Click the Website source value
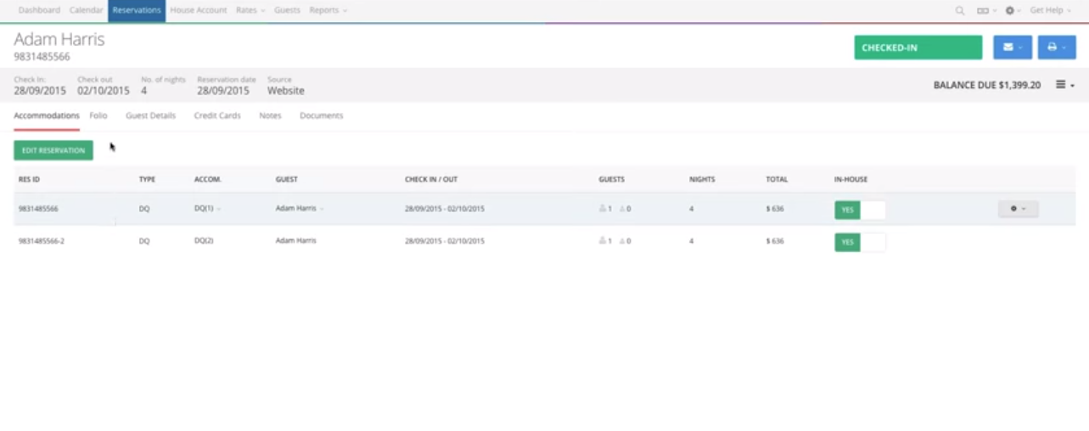Viewport: 1089px width, 431px height. tap(286, 91)
